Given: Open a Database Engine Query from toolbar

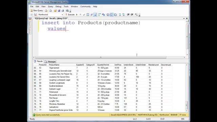Looking at the screenshot, I should [46, 11].
